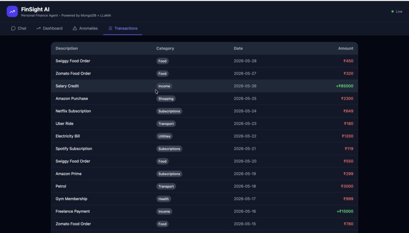Click the Dashboard trend line icon
Viewport: 409px width, 233px height.
point(39,28)
